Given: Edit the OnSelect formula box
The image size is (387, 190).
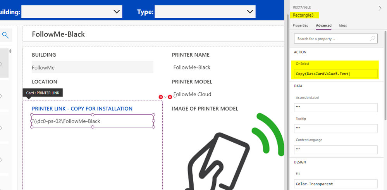Looking at the screenshot, I should tap(335, 74).
